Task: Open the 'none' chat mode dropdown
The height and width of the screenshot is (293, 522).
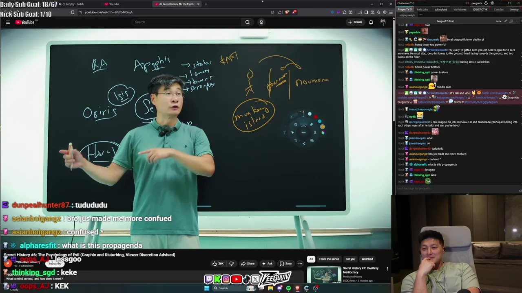Action: pos(498,21)
